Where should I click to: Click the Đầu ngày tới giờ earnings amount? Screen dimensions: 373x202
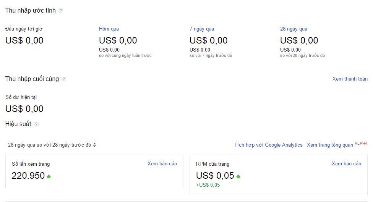24,40
